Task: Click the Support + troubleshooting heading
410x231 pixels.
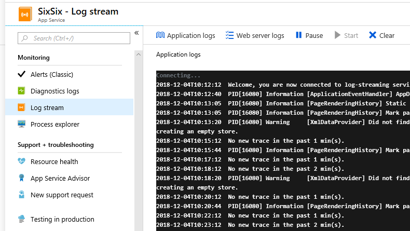Action: pyautogui.click(x=56, y=145)
